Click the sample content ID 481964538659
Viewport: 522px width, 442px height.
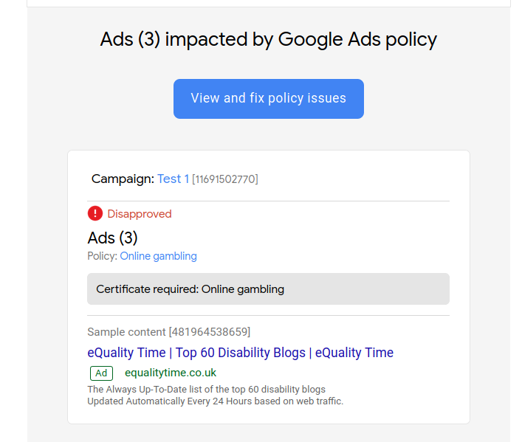click(210, 332)
